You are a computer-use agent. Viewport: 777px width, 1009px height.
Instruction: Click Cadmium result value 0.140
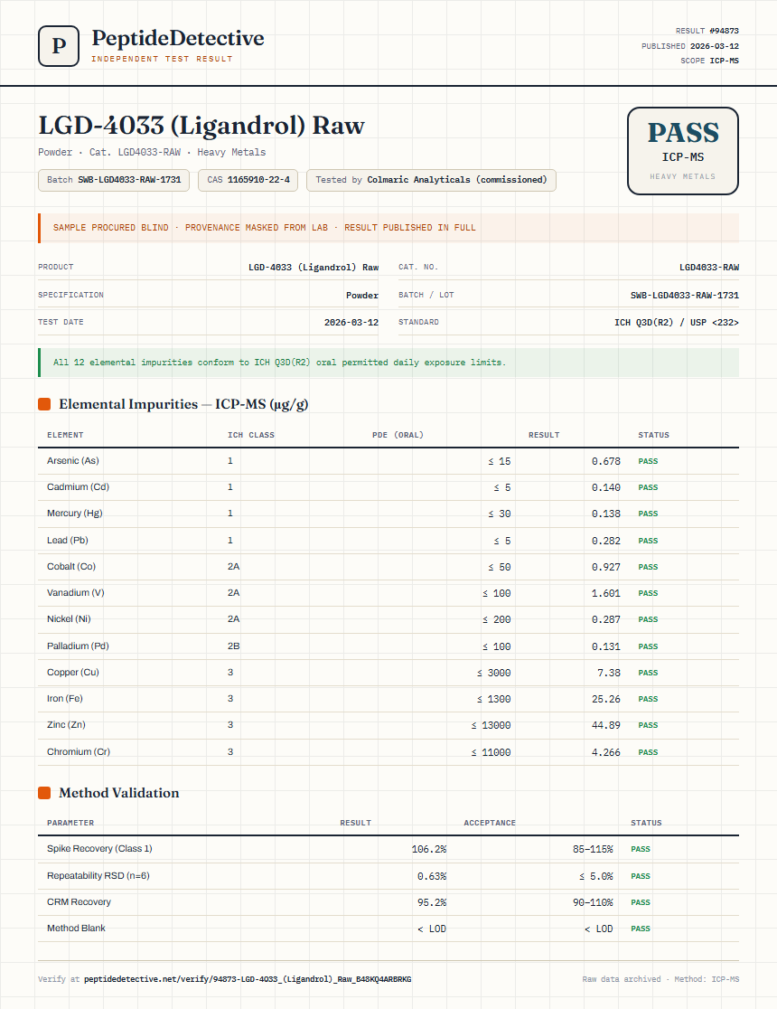pos(606,487)
